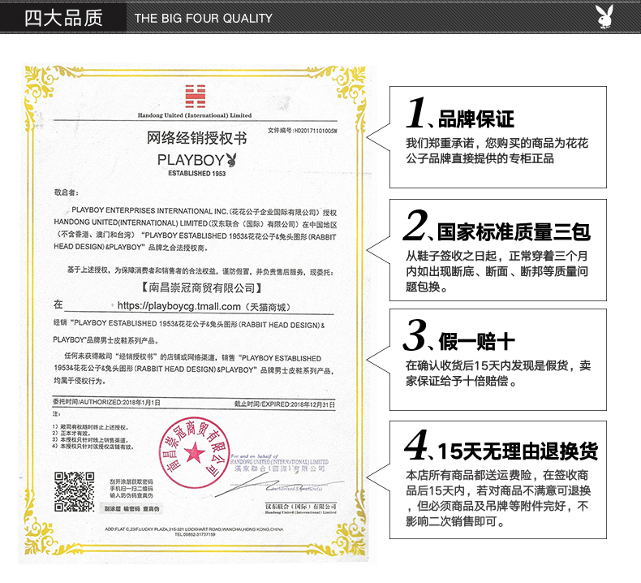Click the '敬启者:' salutation
This screenshot has height=583, width=641.
tap(67, 192)
